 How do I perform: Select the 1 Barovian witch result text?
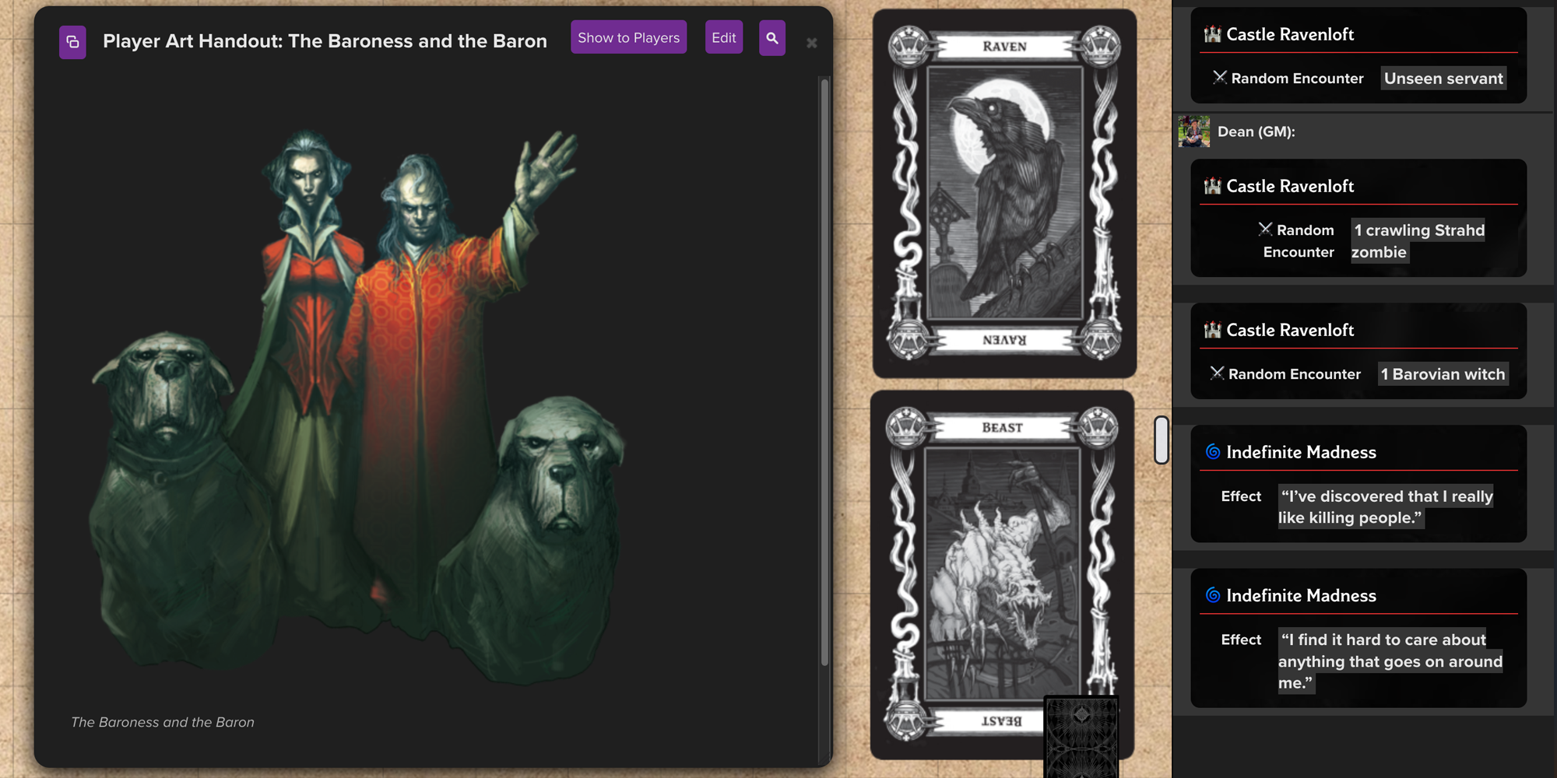[1443, 373]
